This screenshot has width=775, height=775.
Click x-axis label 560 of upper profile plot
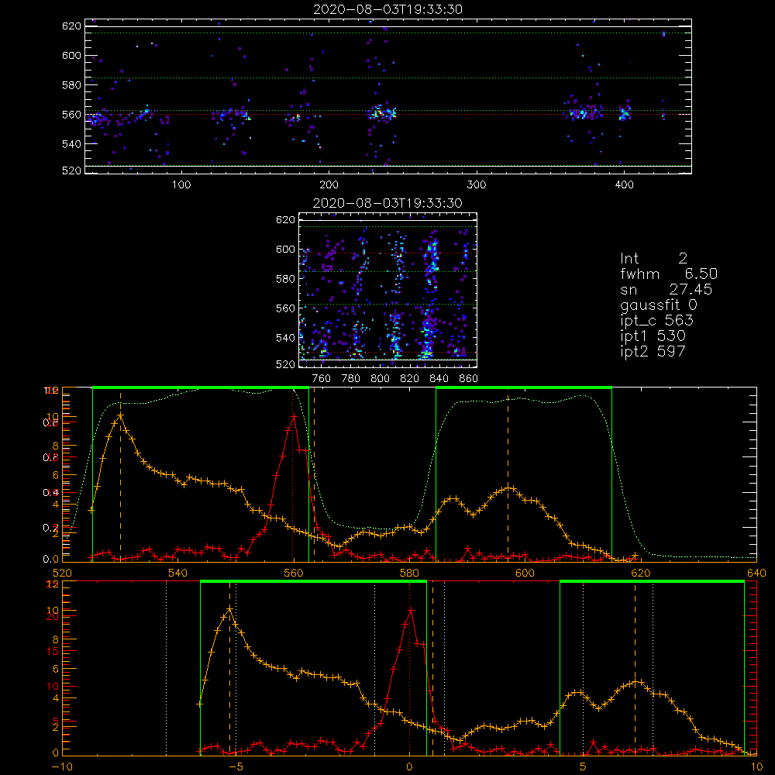coord(294,573)
